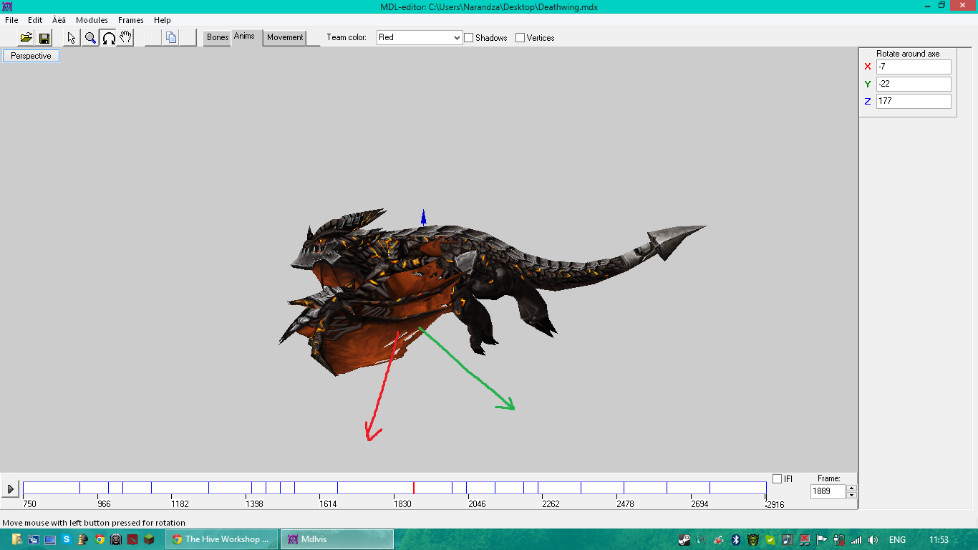Click the 1614 label on the timeline
This screenshot has height=550, width=978.
(328, 504)
